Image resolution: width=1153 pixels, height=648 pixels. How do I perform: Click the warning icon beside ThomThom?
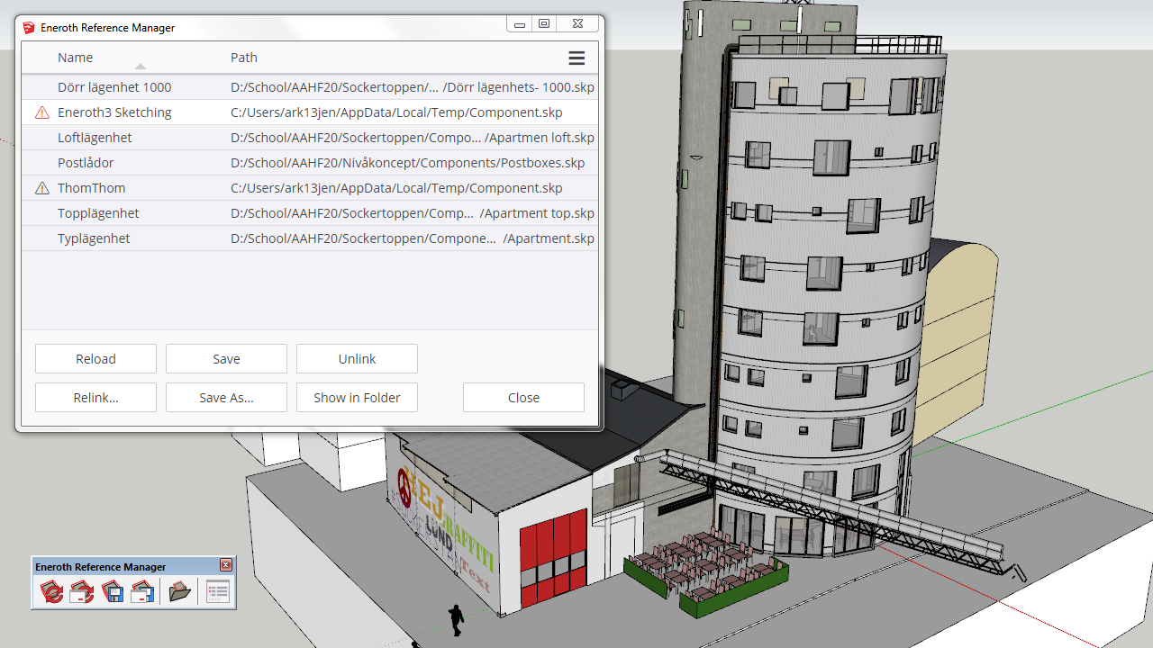[41, 187]
